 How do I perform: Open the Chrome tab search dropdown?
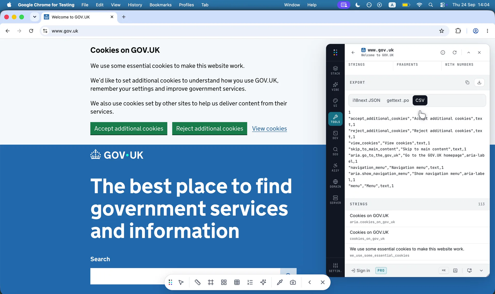(x=35, y=17)
